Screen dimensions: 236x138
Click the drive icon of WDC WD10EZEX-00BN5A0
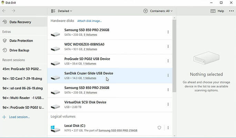(x=55, y=49)
